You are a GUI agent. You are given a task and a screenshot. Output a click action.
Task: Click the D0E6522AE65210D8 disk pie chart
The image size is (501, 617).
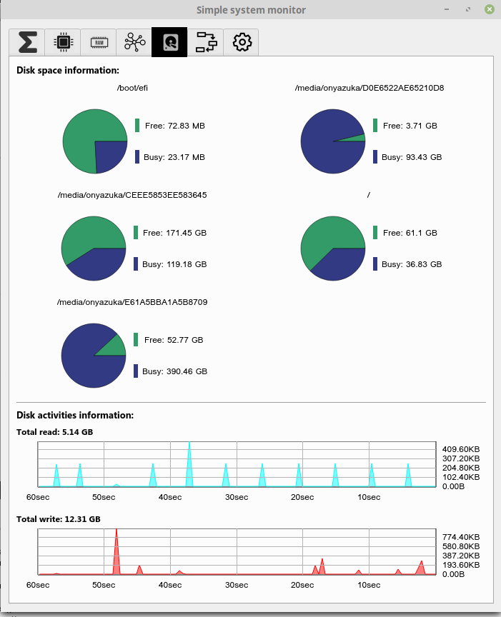coord(333,141)
